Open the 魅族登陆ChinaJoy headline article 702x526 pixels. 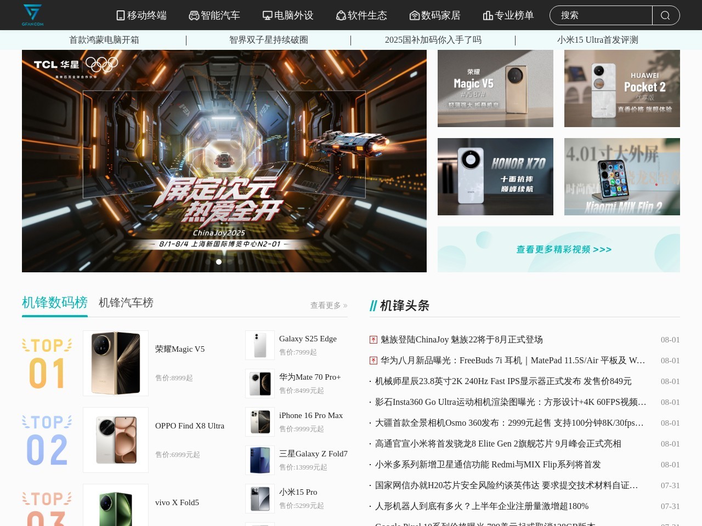(461, 340)
